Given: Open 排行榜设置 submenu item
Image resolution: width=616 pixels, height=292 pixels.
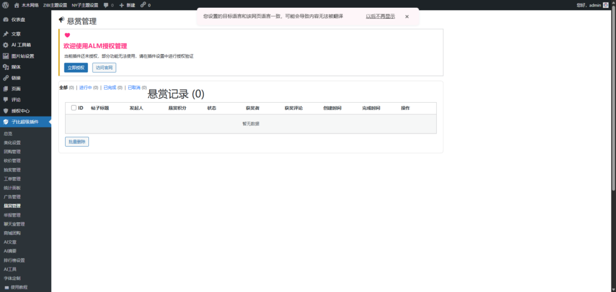Looking at the screenshot, I should (x=14, y=260).
